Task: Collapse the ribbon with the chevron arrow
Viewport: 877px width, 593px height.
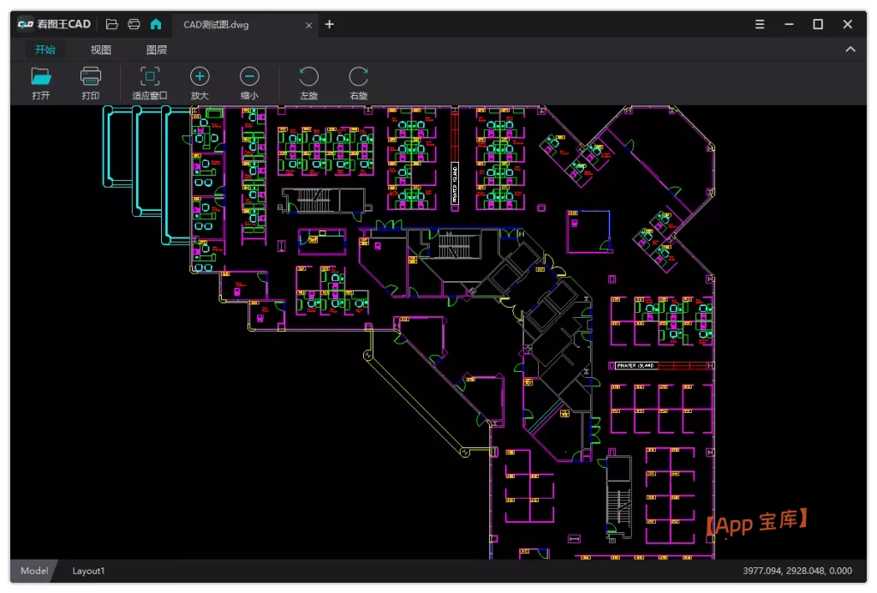Action: point(850,50)
